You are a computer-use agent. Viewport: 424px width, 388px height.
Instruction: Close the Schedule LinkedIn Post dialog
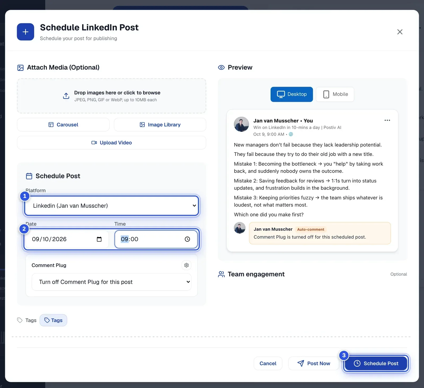pos(400,32)
